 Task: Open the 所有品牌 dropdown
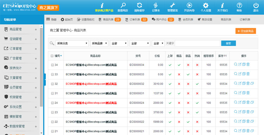pos(99,43)
